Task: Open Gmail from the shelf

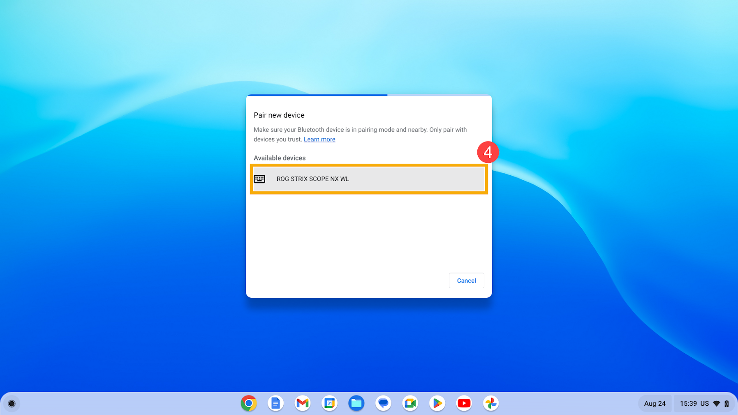Action: click(303, 403)
